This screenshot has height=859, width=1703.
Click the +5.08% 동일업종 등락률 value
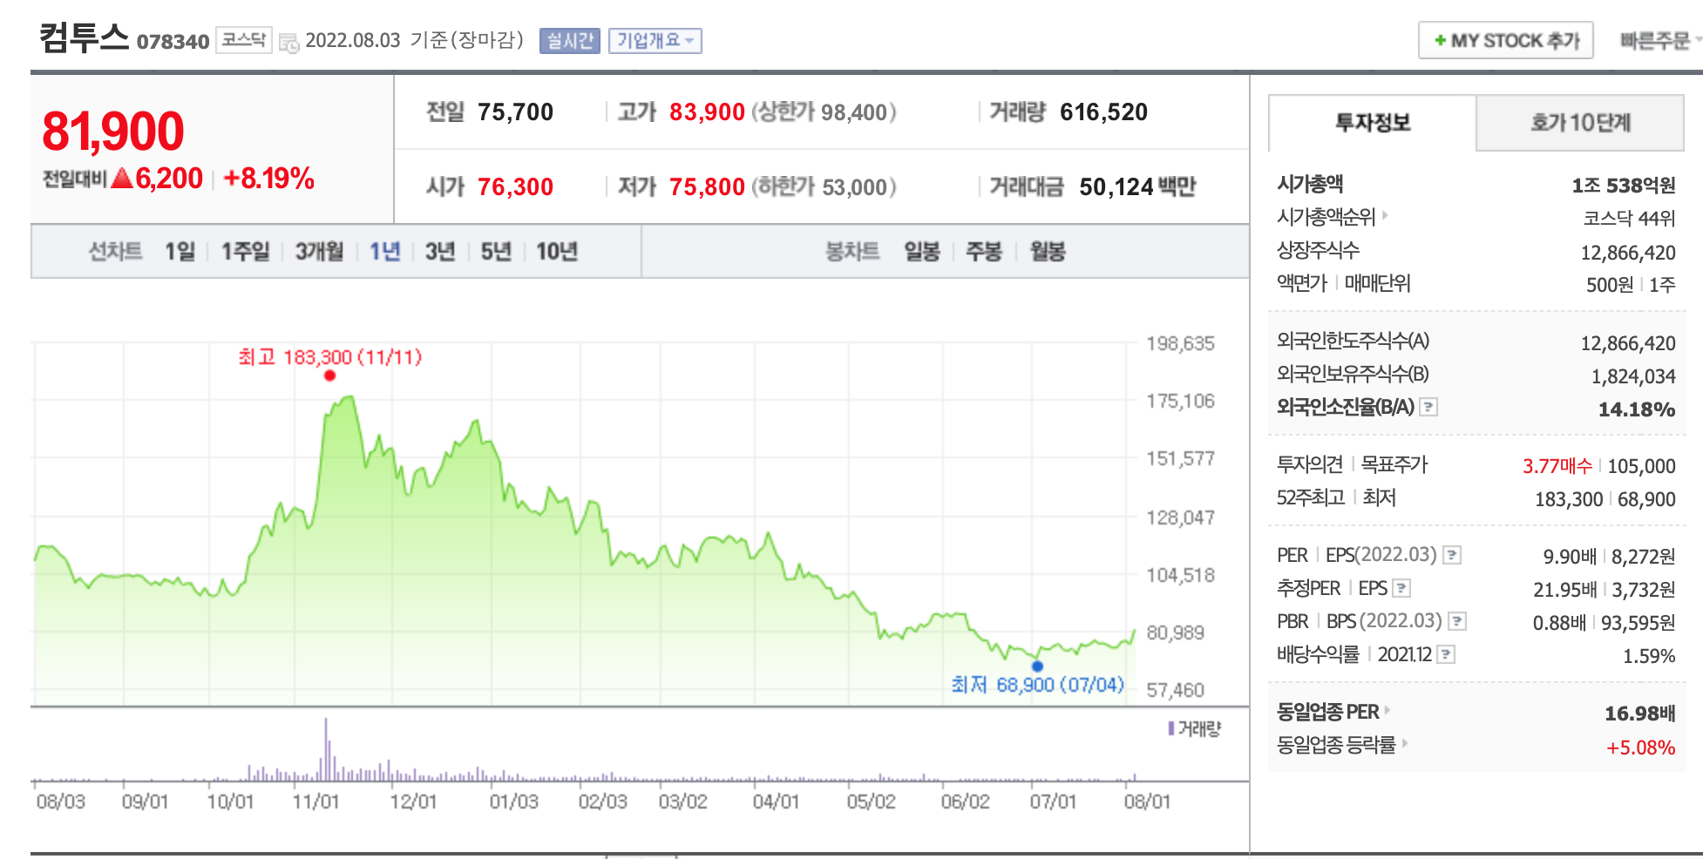point(1641,747)
